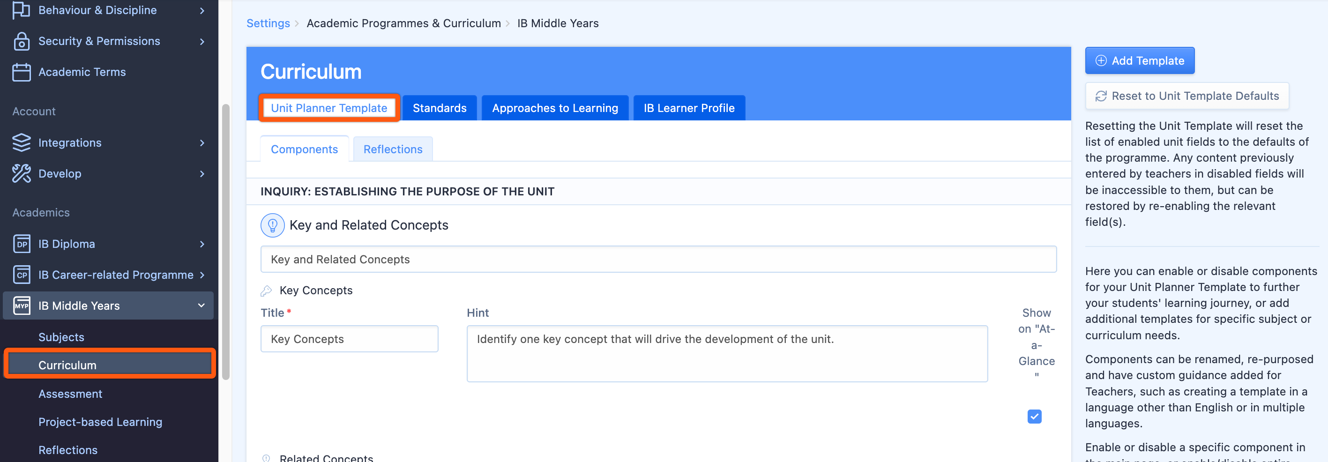Click the Key Concepts title input field
The image size is (1328, 462).
pos(349,339)
